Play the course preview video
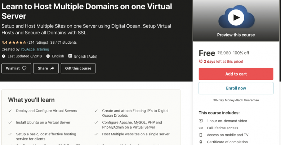This screenshot has width=281, height=145. (x=236, y=18)
